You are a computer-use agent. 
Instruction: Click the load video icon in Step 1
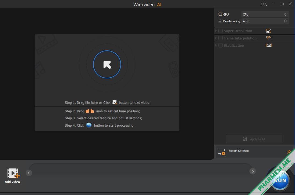[114, 102]
